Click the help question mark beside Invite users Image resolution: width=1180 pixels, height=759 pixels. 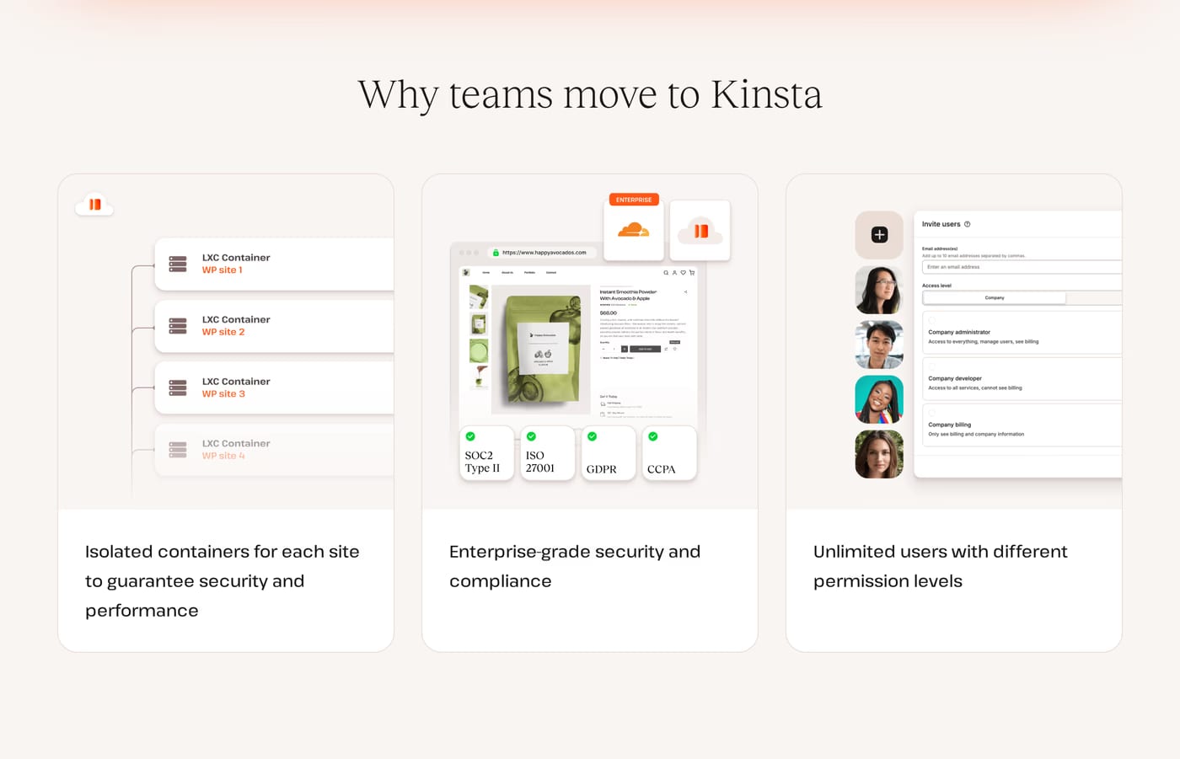pyautogui.click(x=968, y=224)
